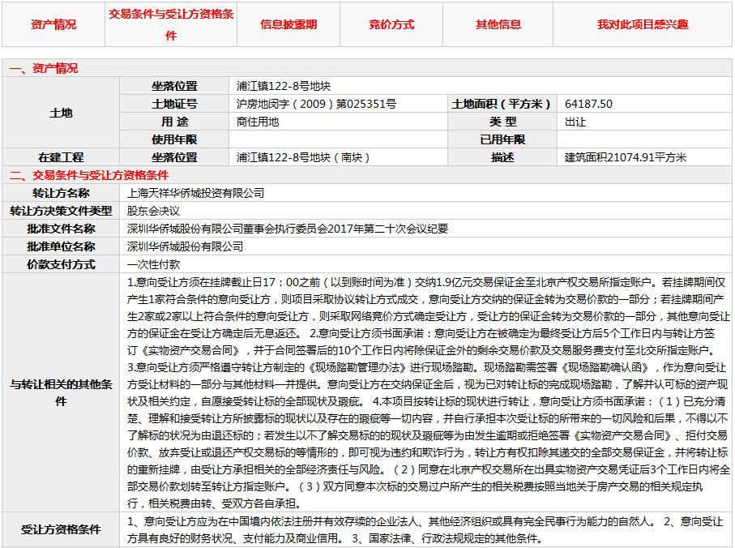This screenshot has height=548, width=735.
Task: Click the 建筑面积21074.91平方米 description cell
Action: 626,157
